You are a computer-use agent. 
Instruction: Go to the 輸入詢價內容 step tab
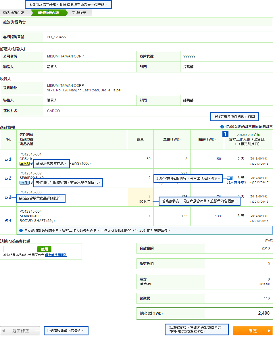(x=14, y=13)
